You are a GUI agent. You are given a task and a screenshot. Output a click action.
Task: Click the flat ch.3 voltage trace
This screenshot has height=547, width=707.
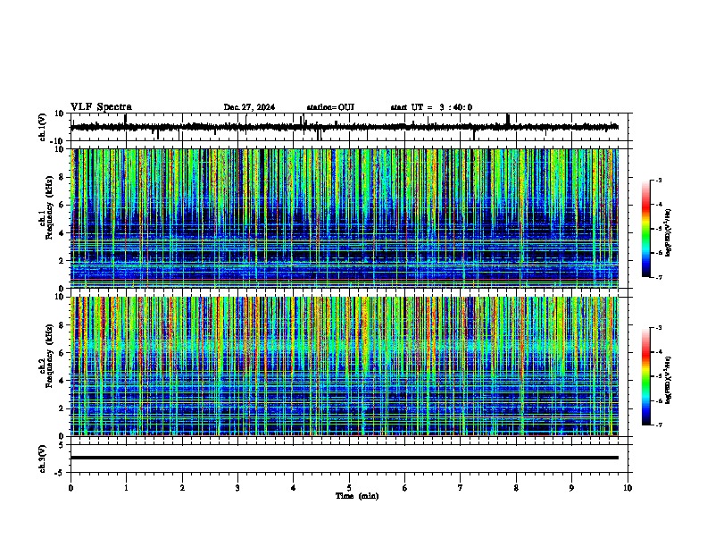click(345, 458)
